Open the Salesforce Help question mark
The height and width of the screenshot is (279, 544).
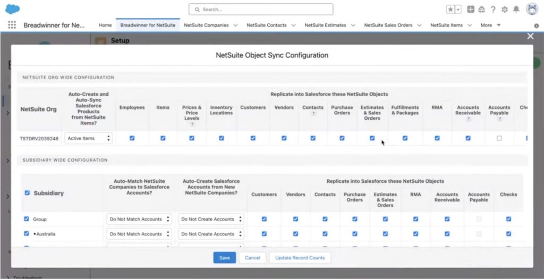point(493,10)
